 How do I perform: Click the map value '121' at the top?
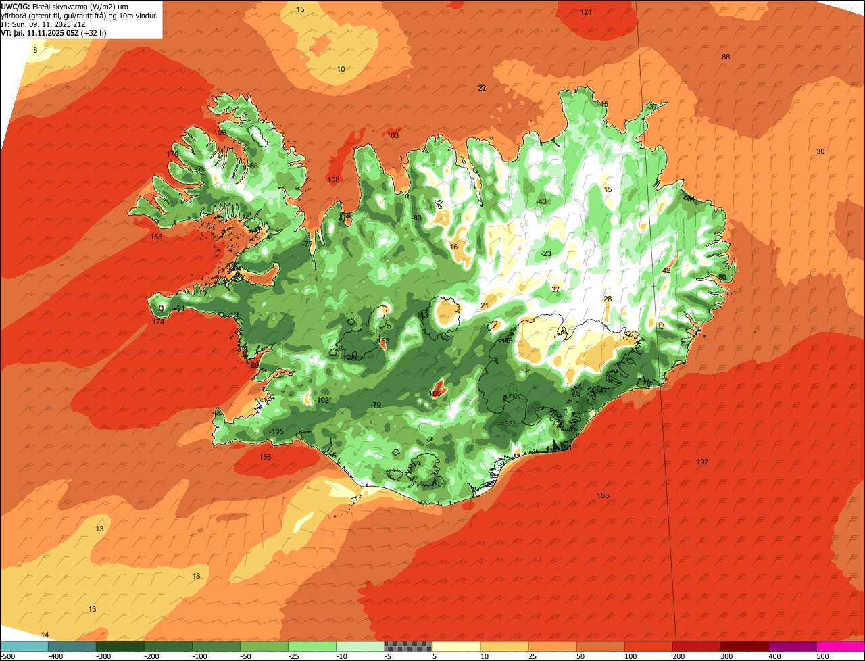(x=586, y=13)
